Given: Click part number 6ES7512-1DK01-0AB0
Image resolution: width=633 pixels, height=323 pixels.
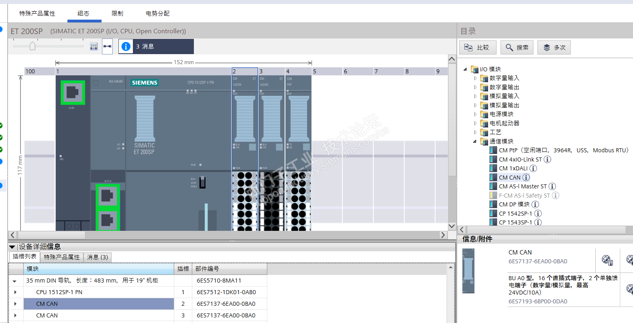Looking at the screenshot, I should point(226,292).
